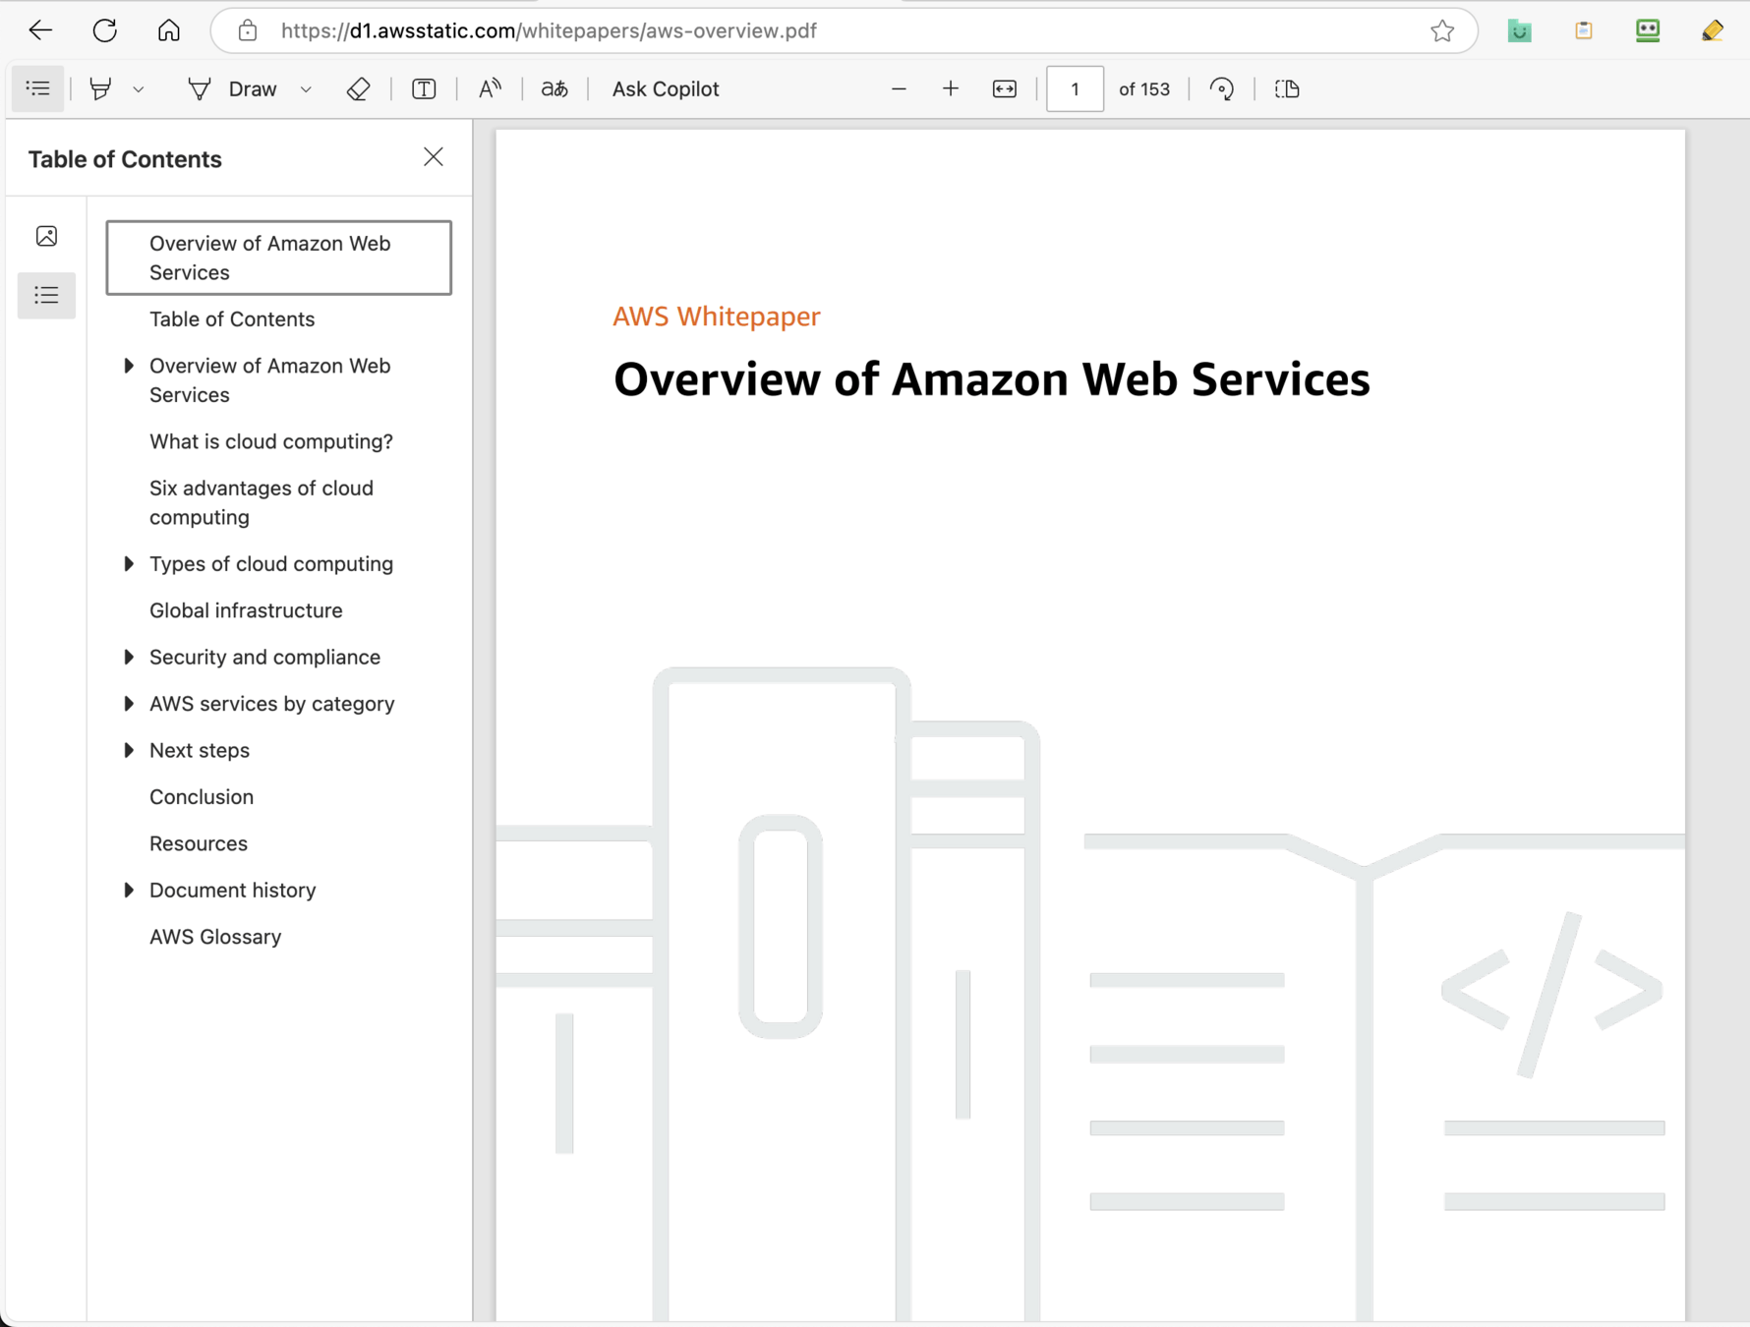Go to Six advantages of cloud computing

click(262, 502)
